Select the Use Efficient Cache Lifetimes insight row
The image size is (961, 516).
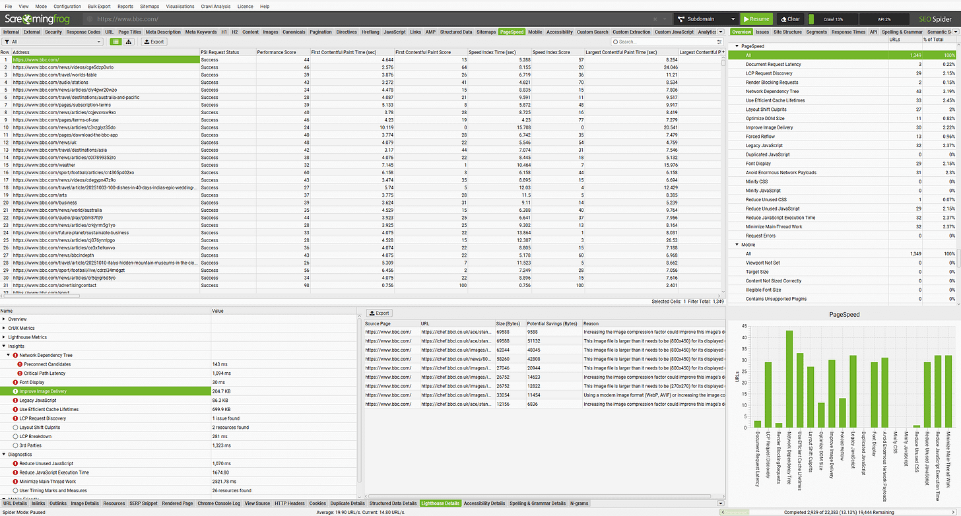pos(178,409)
